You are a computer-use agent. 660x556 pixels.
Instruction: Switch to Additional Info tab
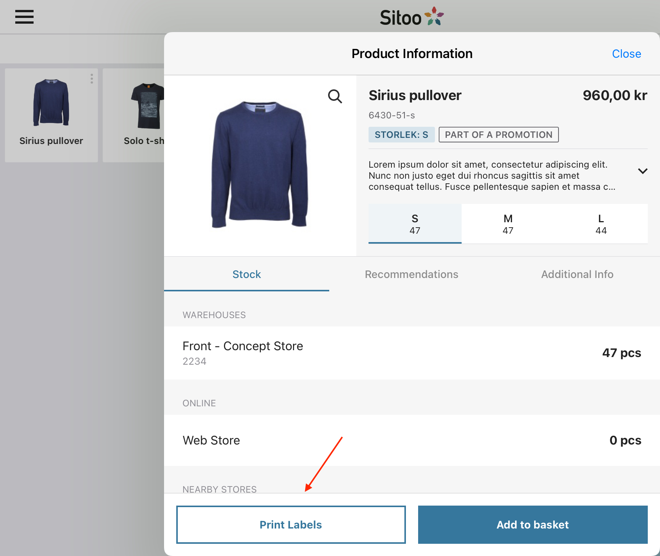(x=577, y=274)
